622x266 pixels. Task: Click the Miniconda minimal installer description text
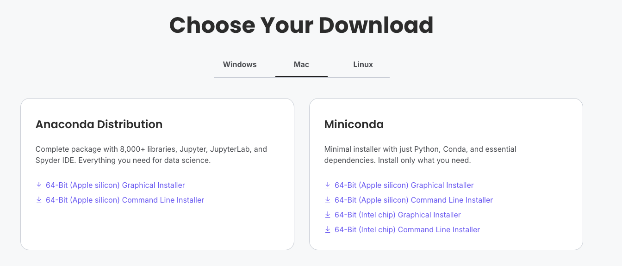(x=420, y=155)
